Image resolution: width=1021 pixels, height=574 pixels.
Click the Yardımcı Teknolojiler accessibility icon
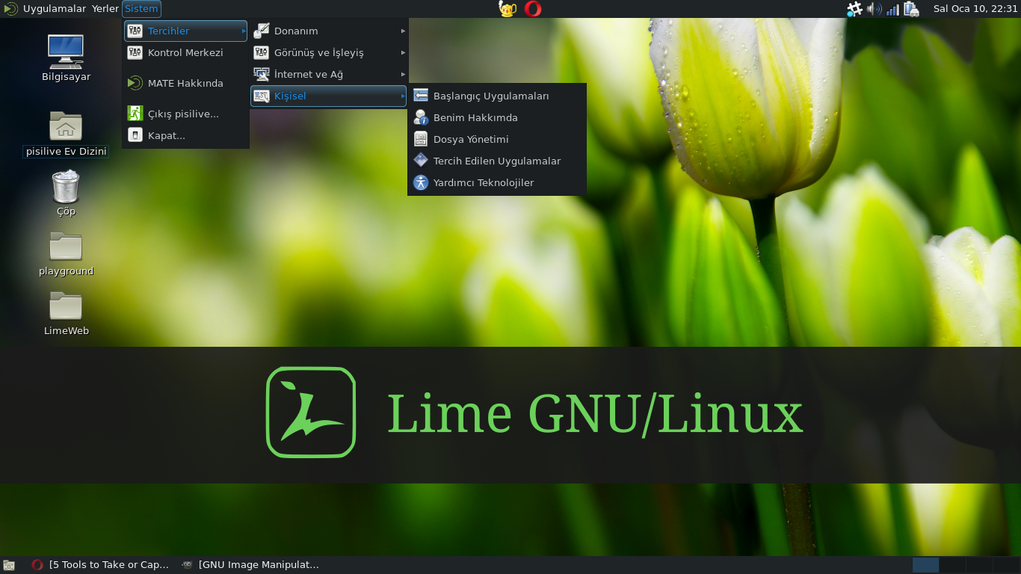[421, 182]
